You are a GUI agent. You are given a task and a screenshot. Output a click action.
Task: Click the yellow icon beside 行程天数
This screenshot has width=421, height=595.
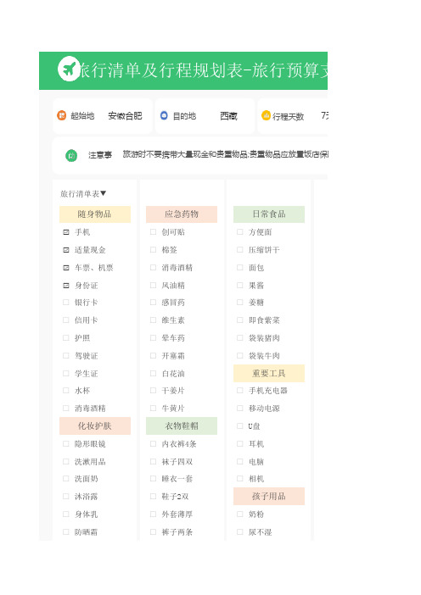click(266, 115)
